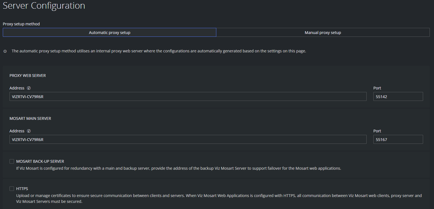Screen dimensions: 434x209
Task: Click the Server Configuration page heading
Action: 44,6
